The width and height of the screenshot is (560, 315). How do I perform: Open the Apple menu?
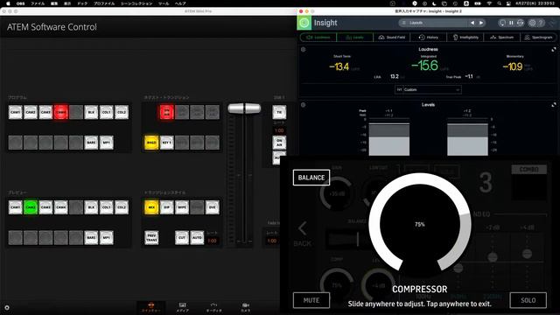point(8,3)
